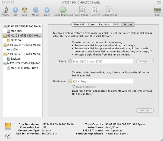Click the orange USB drive icon in the info pane
Screen dimensions: 163x141
8,126
